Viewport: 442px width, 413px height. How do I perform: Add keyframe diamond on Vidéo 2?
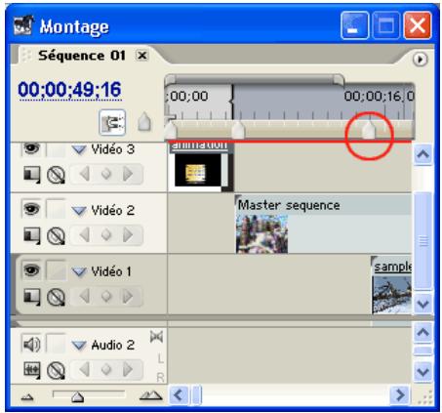(x=106, y=235)
